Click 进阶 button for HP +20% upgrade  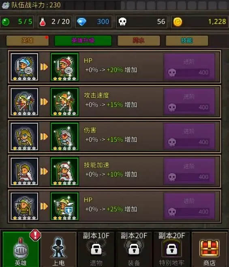[189, 67]
